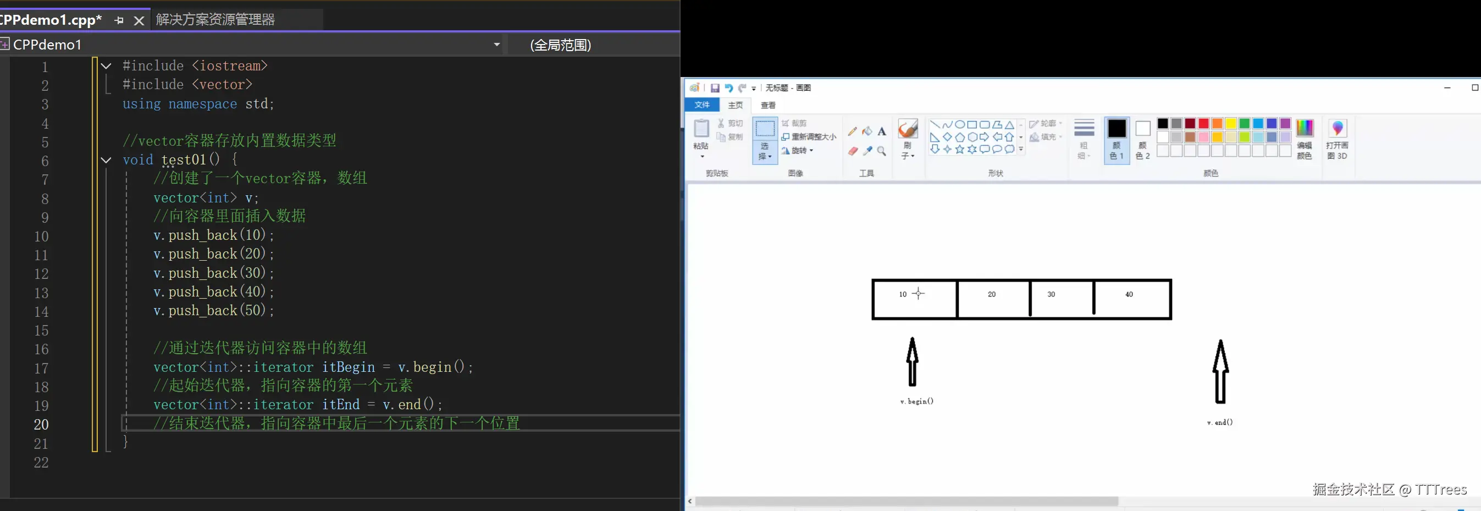
Task: Open the CPPdemo1 project dropdown
Action: tap(497, 45)
